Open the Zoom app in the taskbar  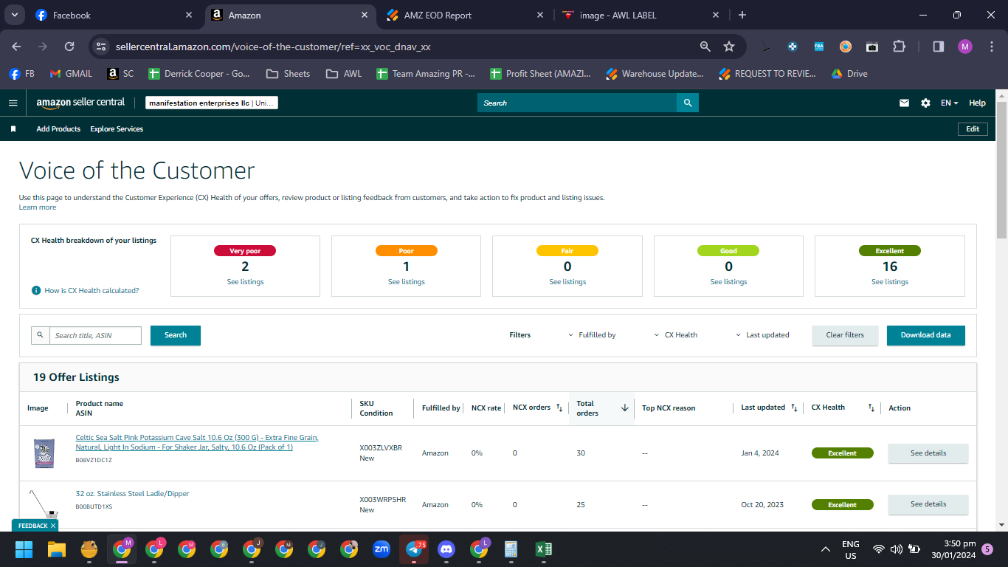click(x=382, y=549)
